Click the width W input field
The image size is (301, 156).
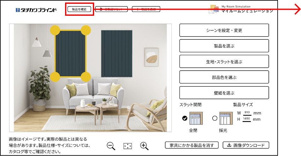coord(247,113)
